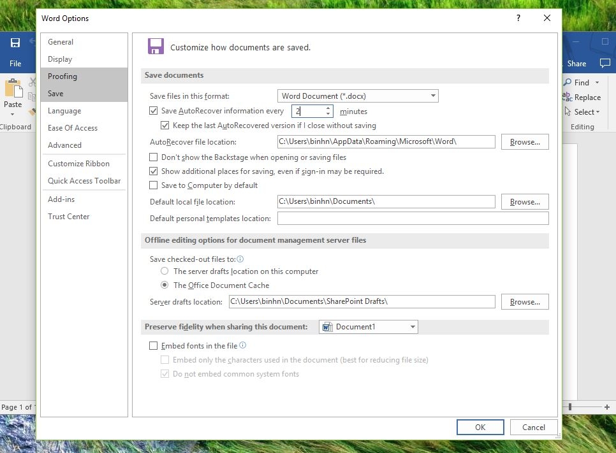Screen dimensions: 616x453
Task: Select the server drafts location radio button
Action: [165, 271]
